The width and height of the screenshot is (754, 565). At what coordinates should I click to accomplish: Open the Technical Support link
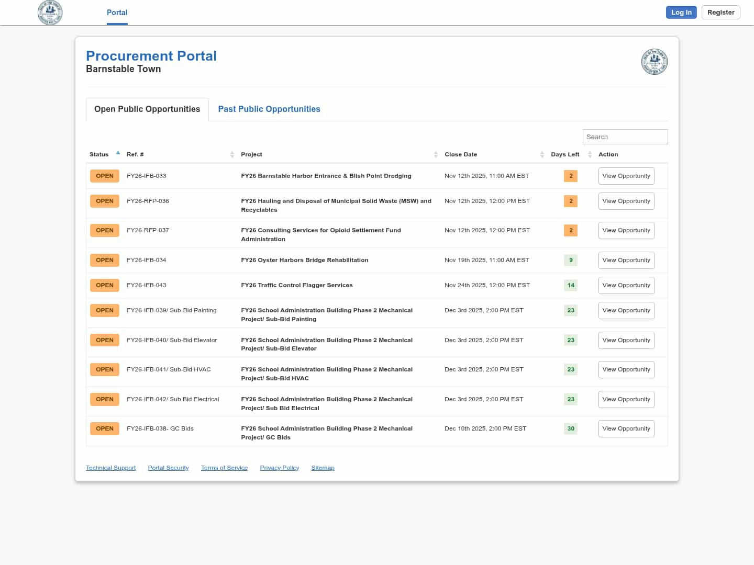tap(110, 468)
